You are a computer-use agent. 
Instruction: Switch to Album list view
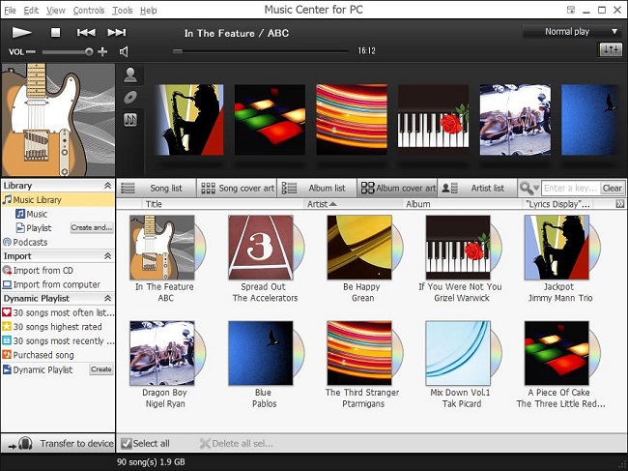[x=317, y=188]
